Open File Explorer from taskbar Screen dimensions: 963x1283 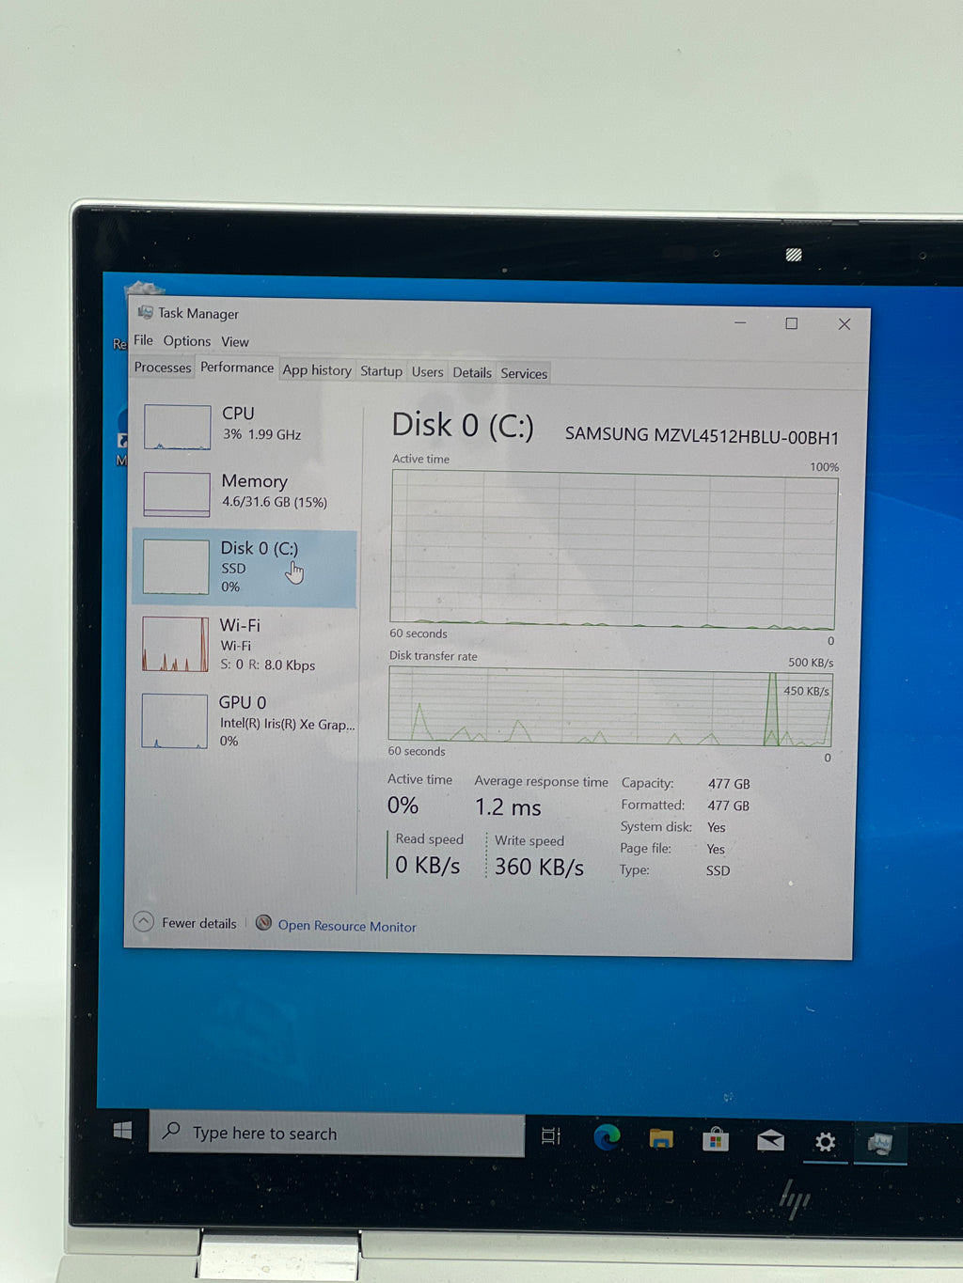pyautogui.click(x=661, y=1139)
